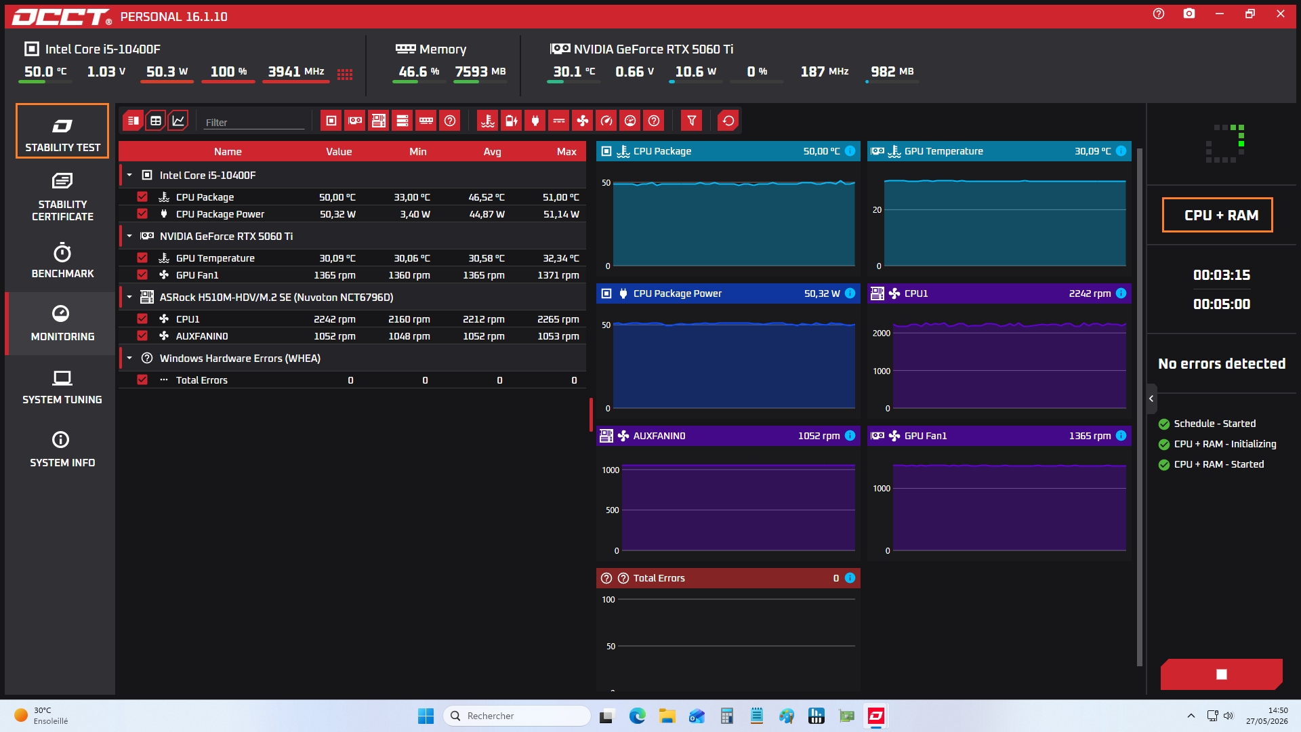
Task: Sort table by Min column
Action: click(418, 152)
